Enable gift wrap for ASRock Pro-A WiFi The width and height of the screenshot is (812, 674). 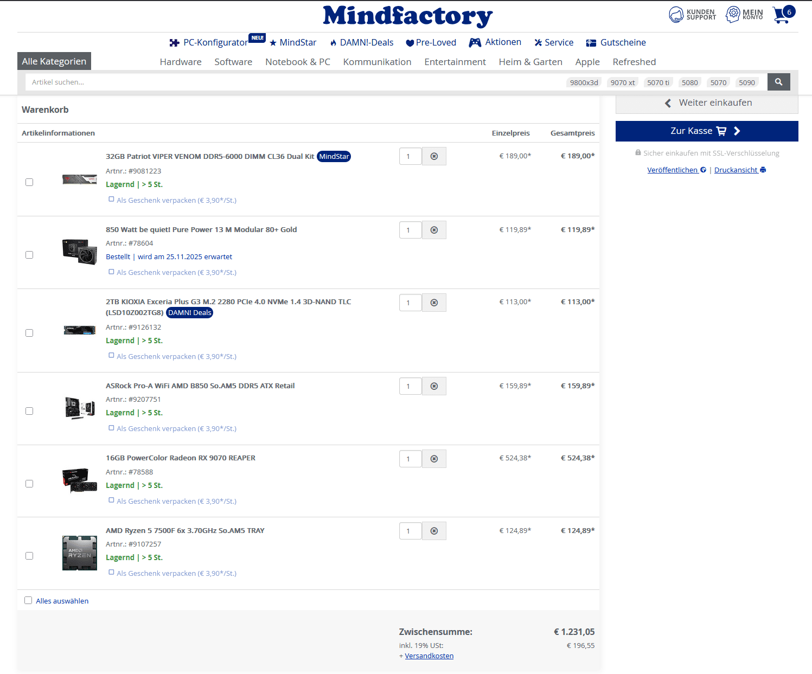(111, 428)
